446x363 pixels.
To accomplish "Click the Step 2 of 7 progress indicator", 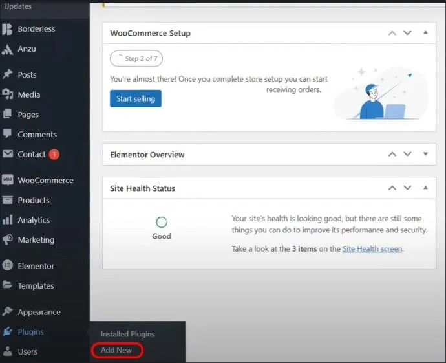I will pos(136,58).
